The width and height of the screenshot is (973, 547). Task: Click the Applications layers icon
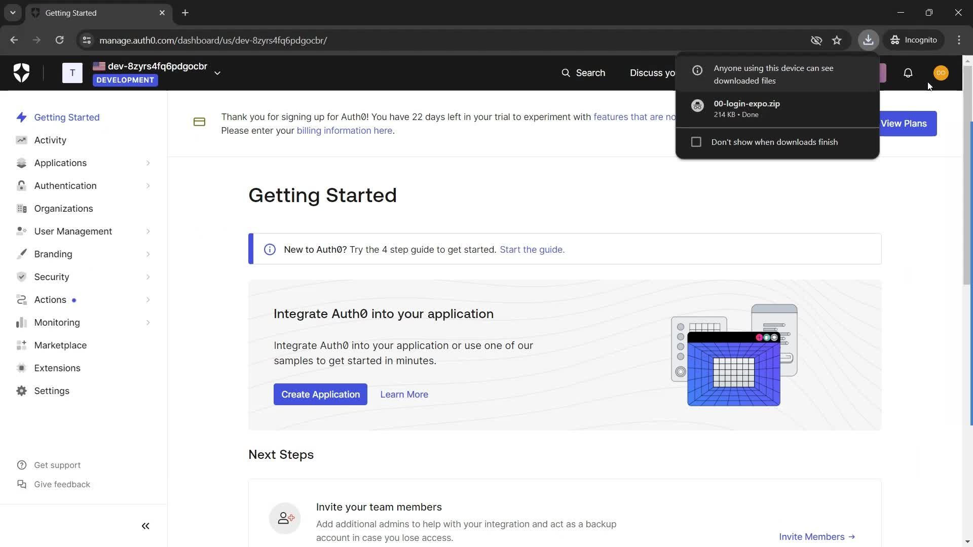click(x=21, y=163)
